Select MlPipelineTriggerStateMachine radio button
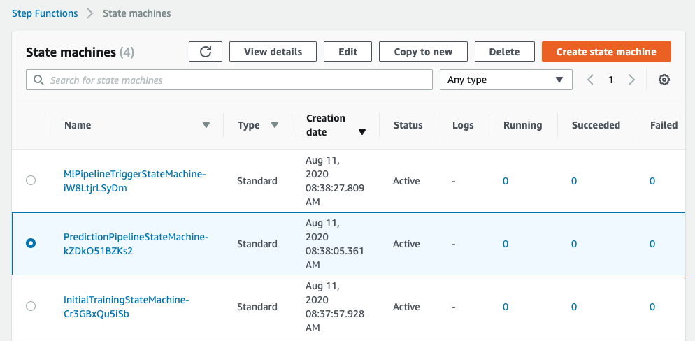The height and width of the screenshot is (341, 695). 31,180
